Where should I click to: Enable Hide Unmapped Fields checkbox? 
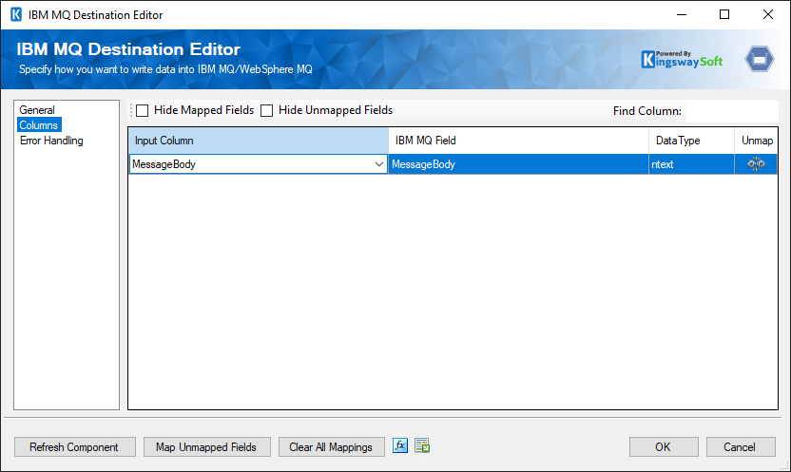coord(266,111)
